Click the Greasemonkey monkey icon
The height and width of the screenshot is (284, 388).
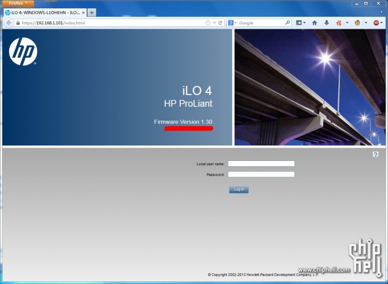coord(357,23)
